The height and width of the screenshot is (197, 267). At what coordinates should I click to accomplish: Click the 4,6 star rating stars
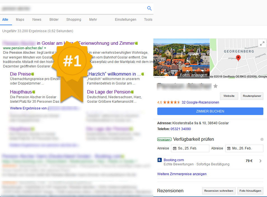(x=172, y=102)
